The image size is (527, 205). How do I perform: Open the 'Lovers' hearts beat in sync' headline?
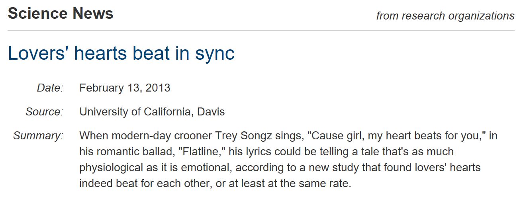point(121,53)
